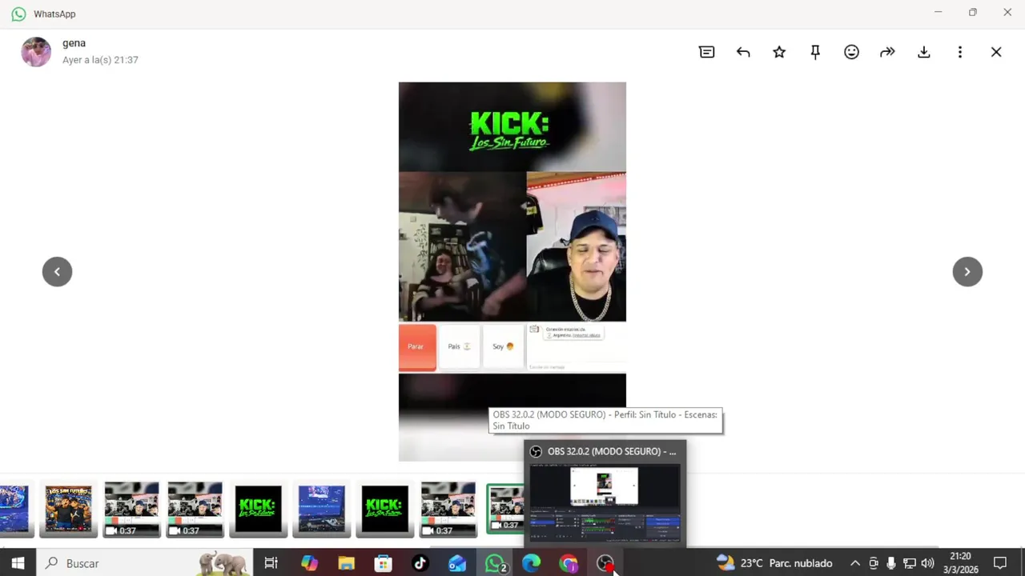The image size is (1025, 576).
Task: Click the 'Ayer a la(s) 21:37' timestamp
Action: pos(100,60)
